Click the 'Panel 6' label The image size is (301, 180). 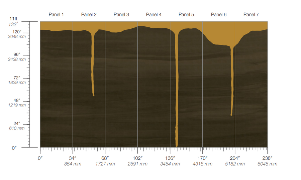pyautogui.click(x=218, y=15)
